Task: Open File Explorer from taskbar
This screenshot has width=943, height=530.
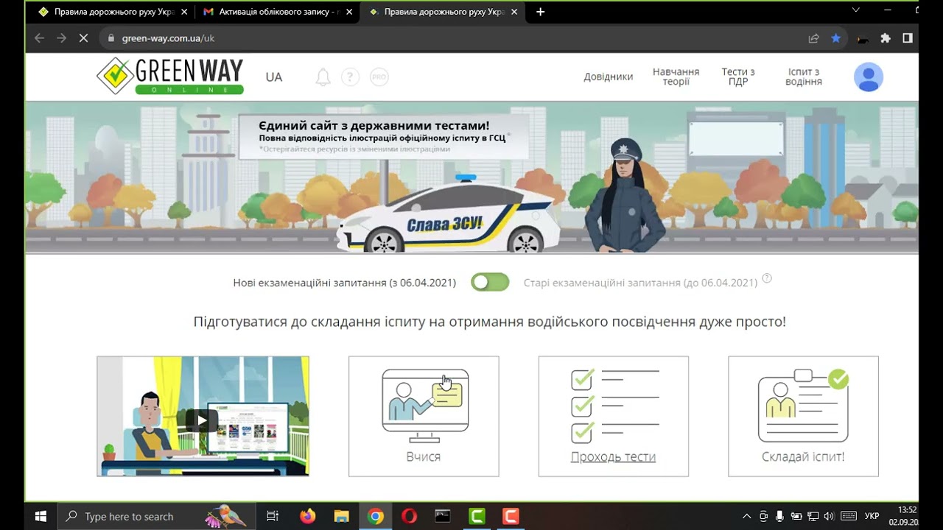Action: coord(341,516)
